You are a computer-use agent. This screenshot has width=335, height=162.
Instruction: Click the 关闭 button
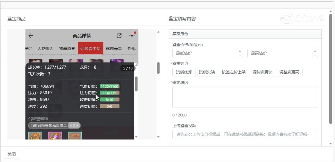12,154
